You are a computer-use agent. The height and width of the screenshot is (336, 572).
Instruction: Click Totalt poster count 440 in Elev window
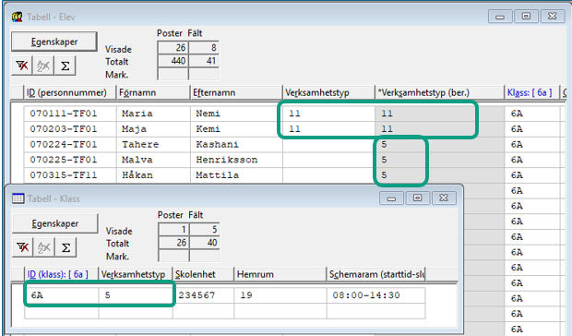pos(173,61)
